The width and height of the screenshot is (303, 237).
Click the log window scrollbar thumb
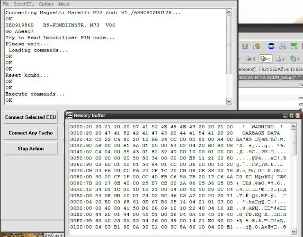[x=229, y=45]
